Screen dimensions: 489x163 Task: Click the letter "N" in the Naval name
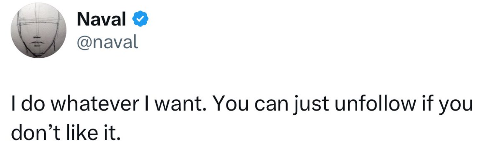[x=83, y=20]
